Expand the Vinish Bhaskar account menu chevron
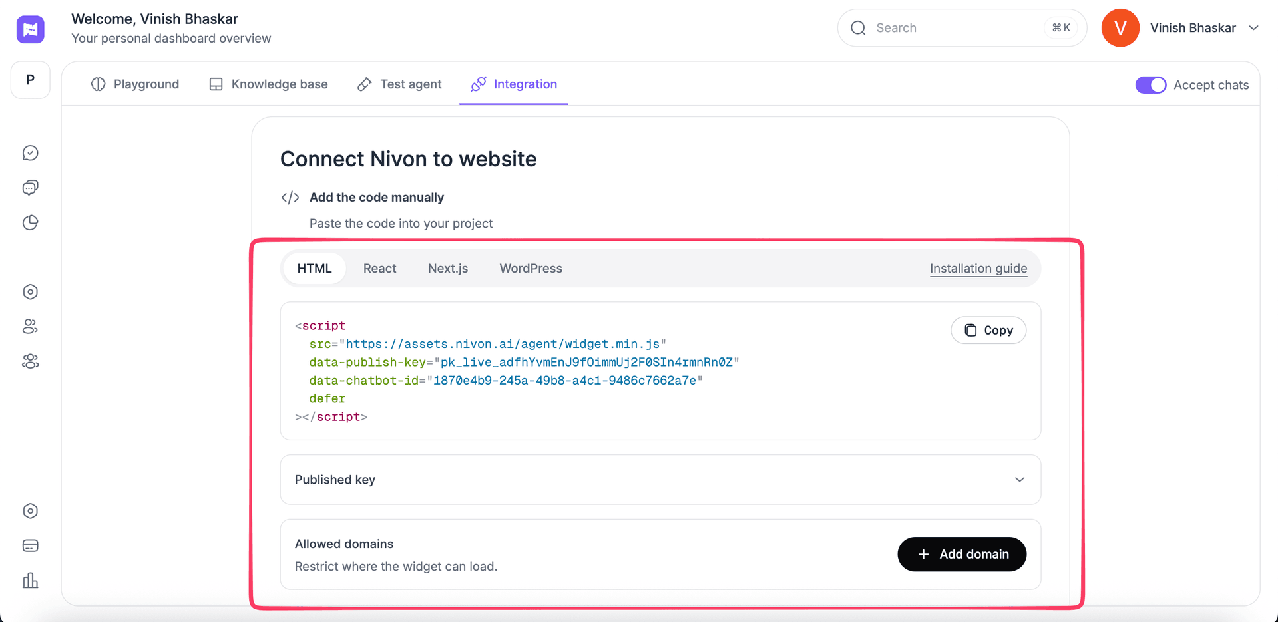 [1254, 28]
